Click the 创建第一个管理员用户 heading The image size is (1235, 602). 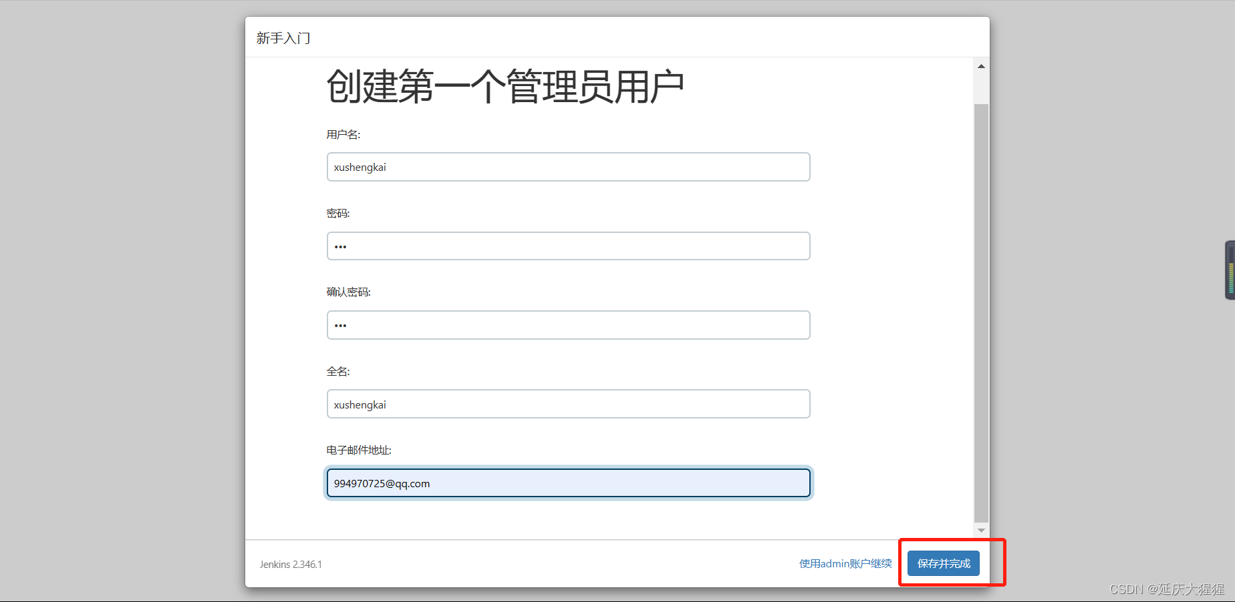click(505, 87)
